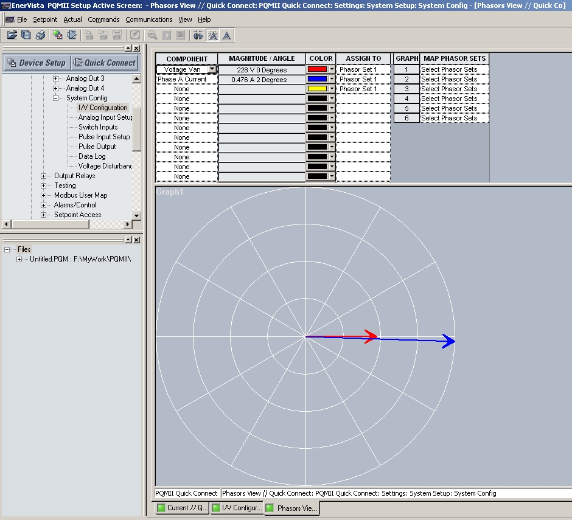Select Pulse Input Setup tree item
The height and width of the screenshot is (520, 572).
tap(104, 137)
